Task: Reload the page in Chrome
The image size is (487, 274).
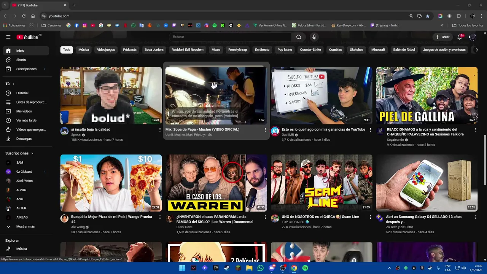Action: coord(24,16)
